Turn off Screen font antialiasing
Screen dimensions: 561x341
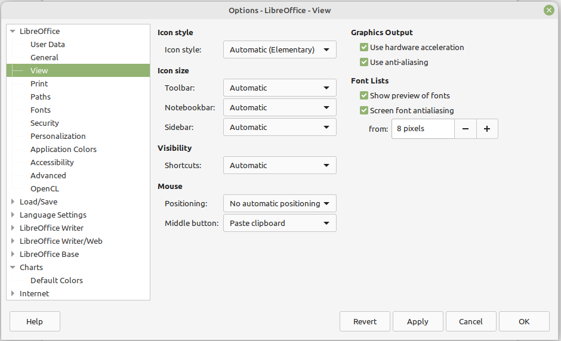tap(364, 110)
